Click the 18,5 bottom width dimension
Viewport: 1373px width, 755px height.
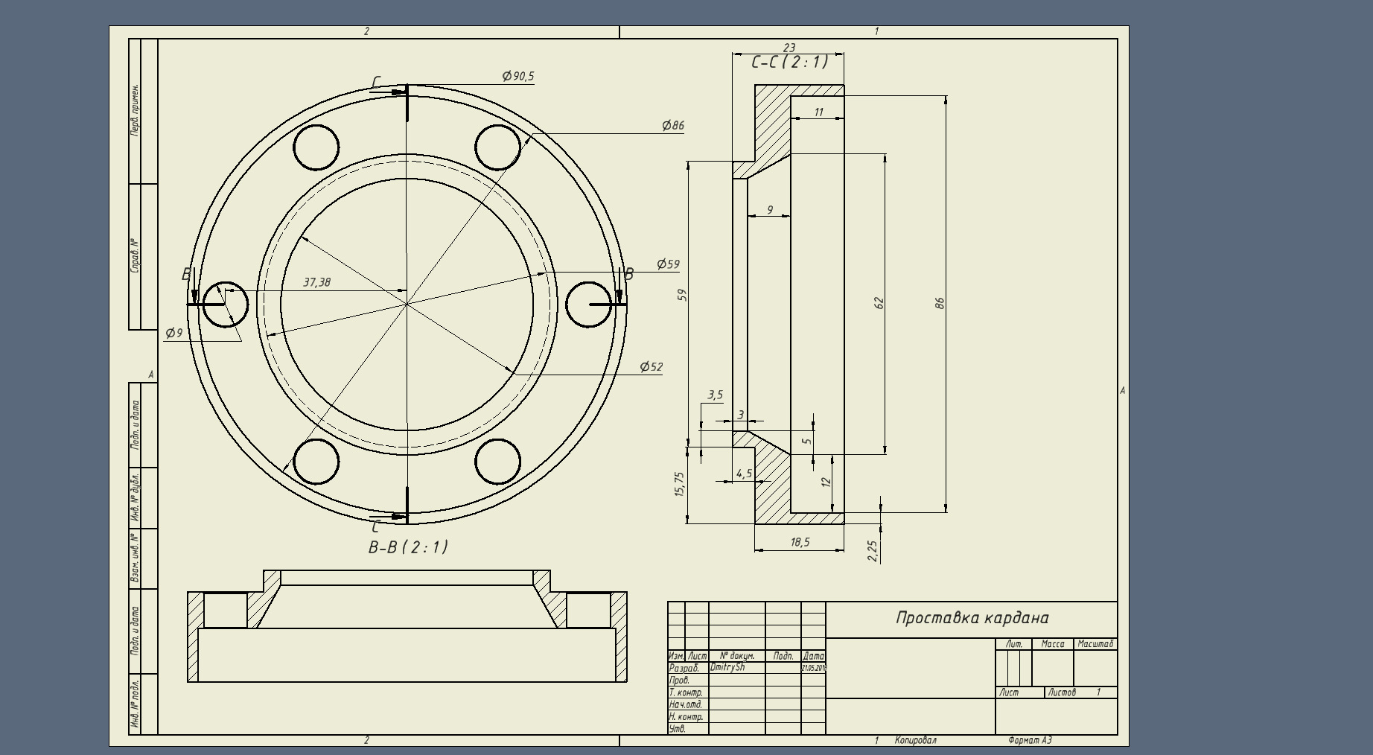(x=800, y=542)
